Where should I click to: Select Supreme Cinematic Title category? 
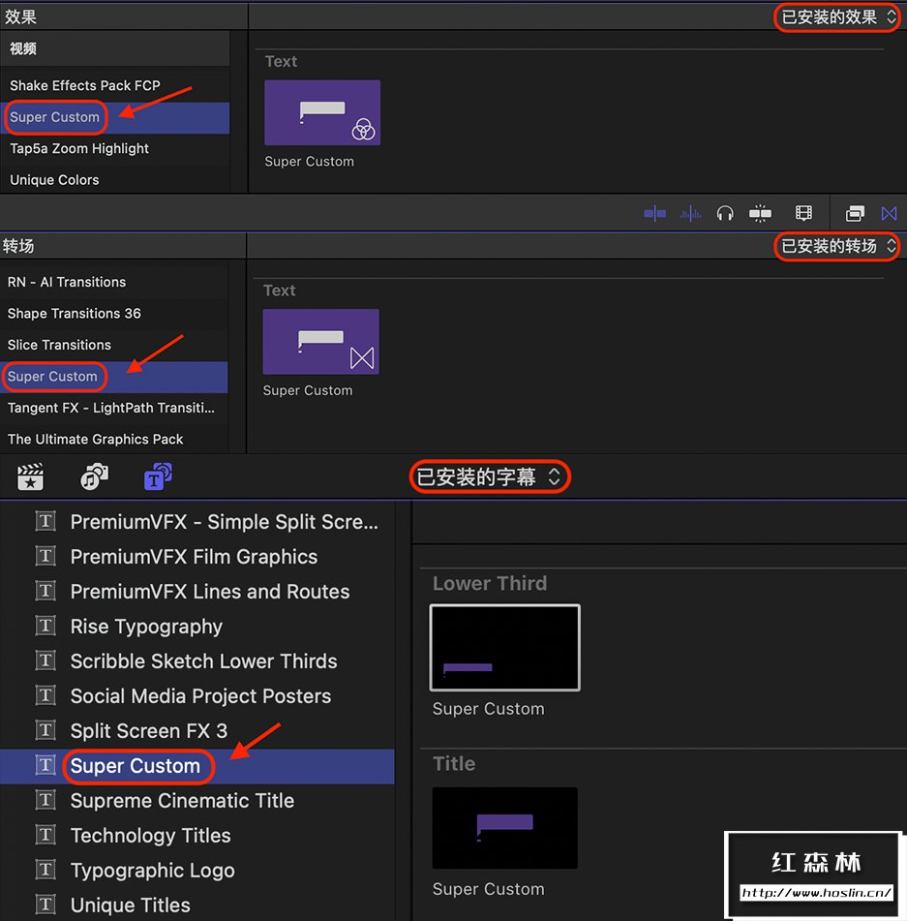tap(197, 801)
